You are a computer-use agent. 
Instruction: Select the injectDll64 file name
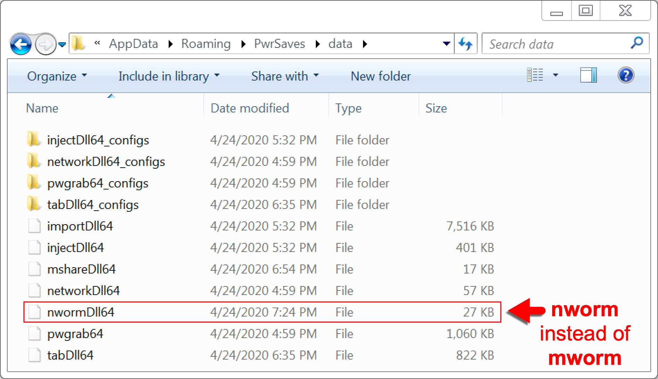point(76,248)
